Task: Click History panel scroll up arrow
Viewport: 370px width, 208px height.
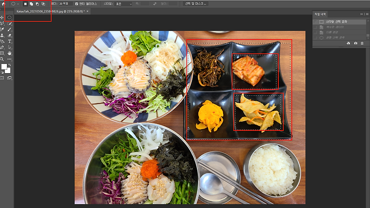Action: 368,21
